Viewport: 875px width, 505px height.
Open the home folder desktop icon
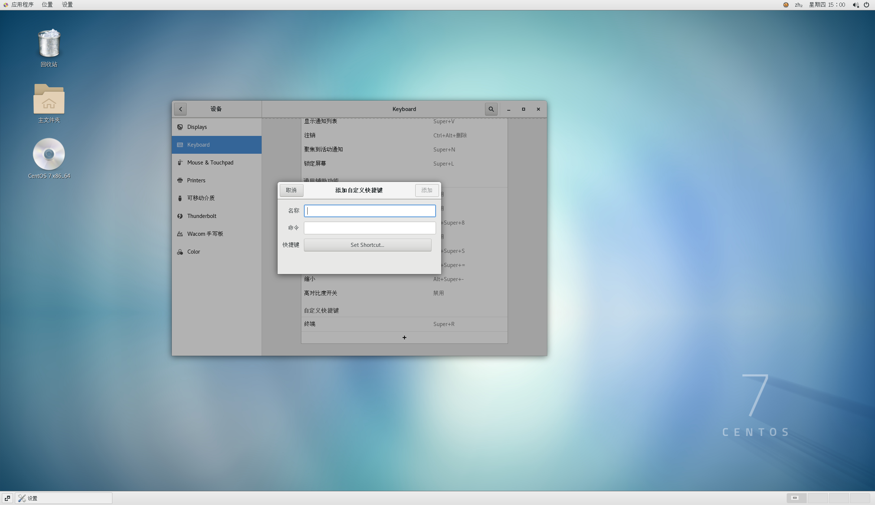click(49, 99)
